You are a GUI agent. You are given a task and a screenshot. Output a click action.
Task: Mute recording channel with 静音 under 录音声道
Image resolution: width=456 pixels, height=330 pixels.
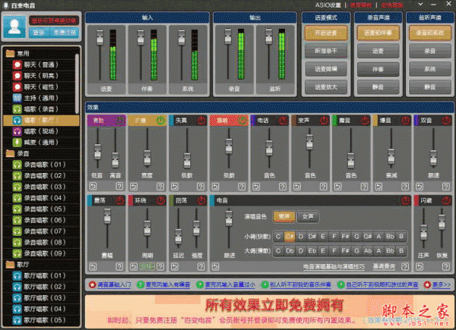click(378, 87)
